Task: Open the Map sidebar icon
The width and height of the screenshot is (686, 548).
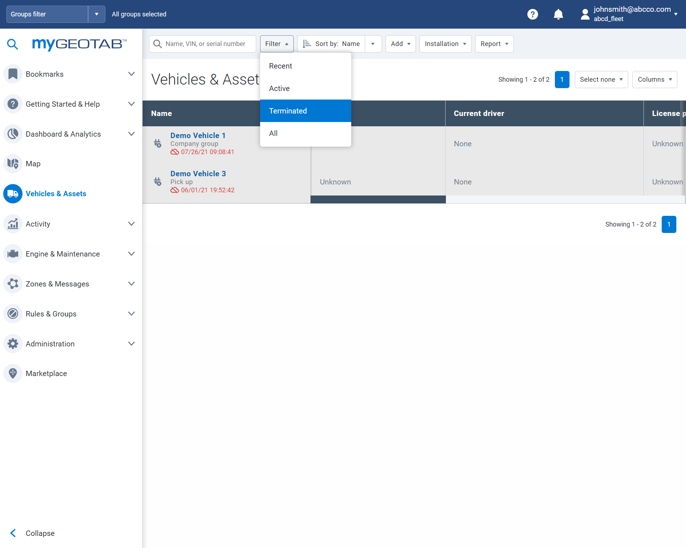Action: (13, 164)
